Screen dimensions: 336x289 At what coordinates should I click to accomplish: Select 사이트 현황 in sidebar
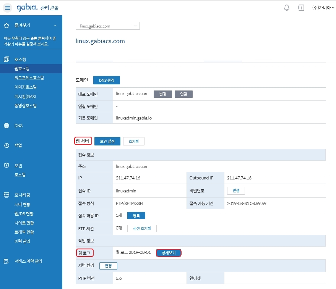tap(24, 223)
